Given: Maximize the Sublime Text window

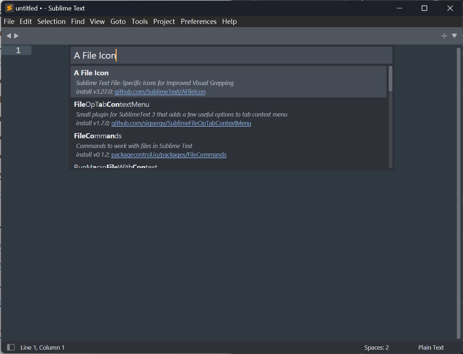Looking at the screenshot, I should click(x=424, y=8).
